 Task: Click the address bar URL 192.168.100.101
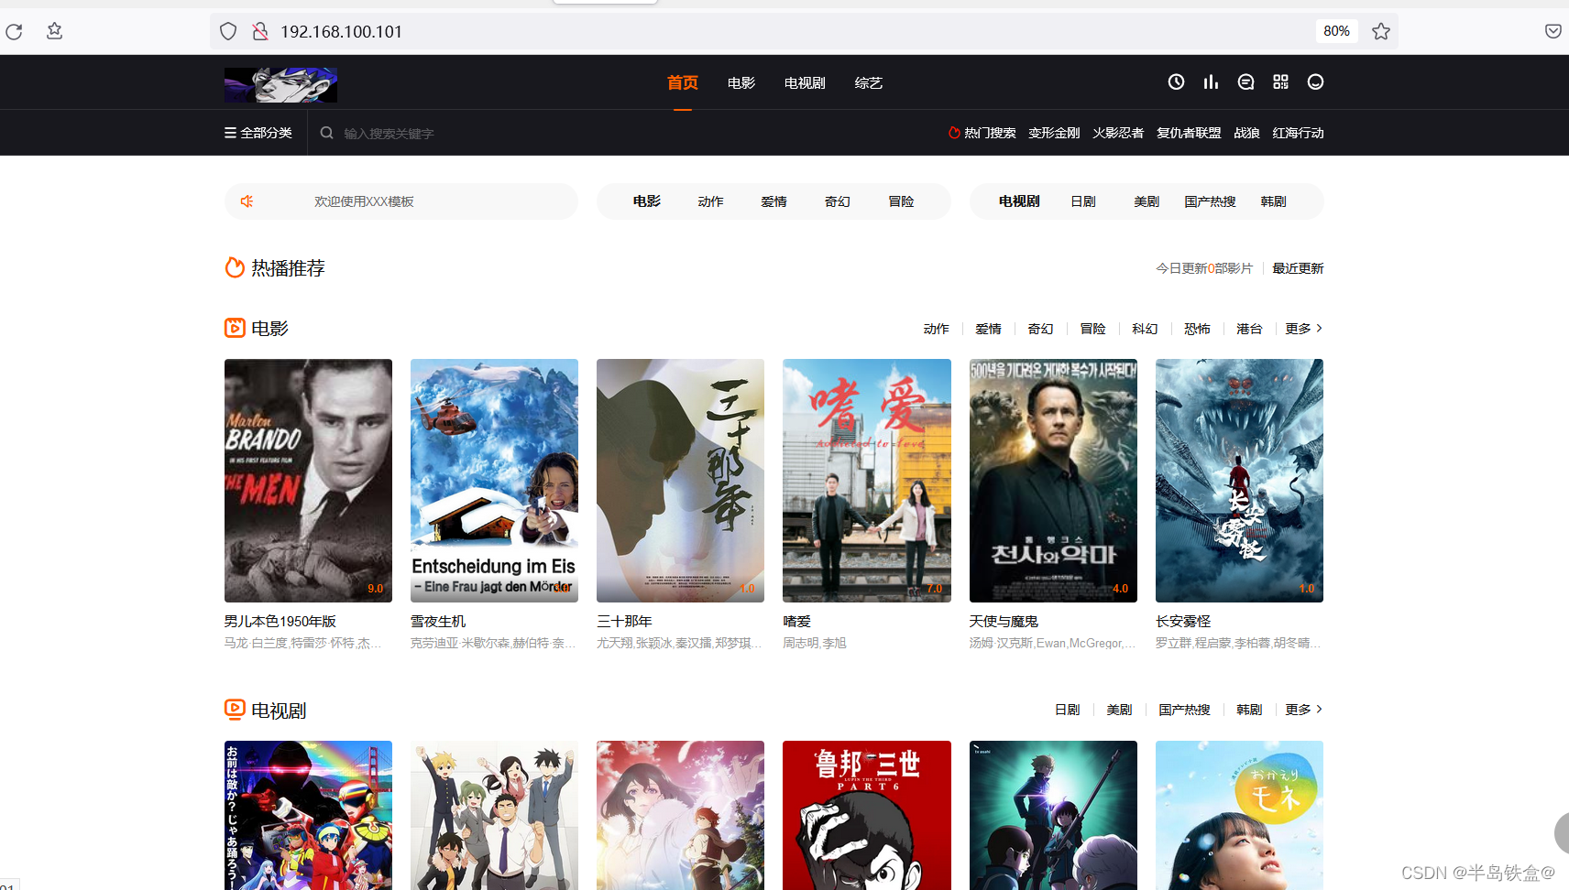pos(341,32)
